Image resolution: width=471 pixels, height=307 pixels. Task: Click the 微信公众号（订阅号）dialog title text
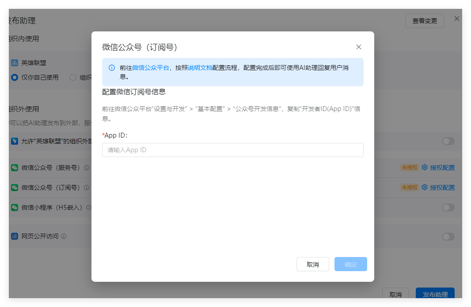click(140, 47)
